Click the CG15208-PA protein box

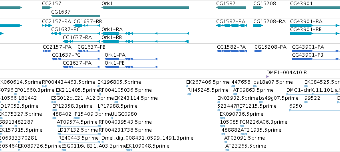(258, 51)
